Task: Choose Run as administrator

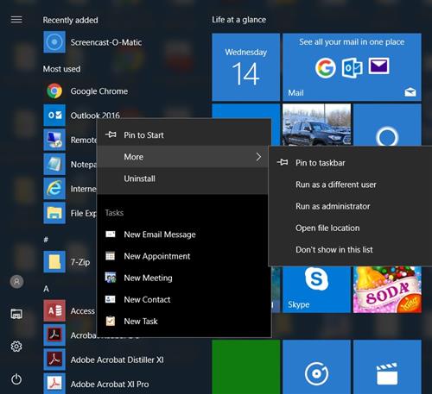Action: [x=350, y=206]
